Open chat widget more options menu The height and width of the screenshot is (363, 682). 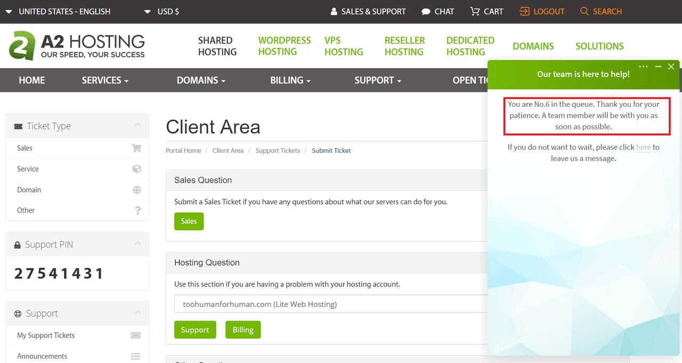643,67
